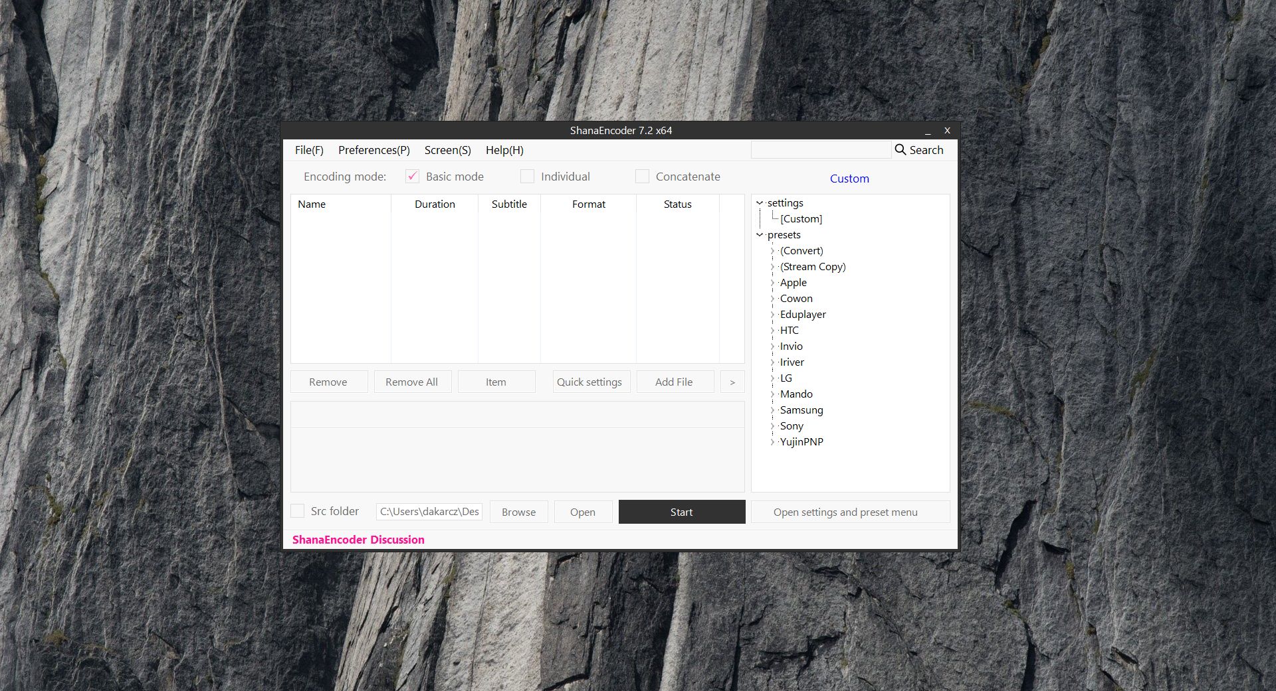1276x691 pixels.
Task: Click the Quick settings button
Action: coord(589,382)
